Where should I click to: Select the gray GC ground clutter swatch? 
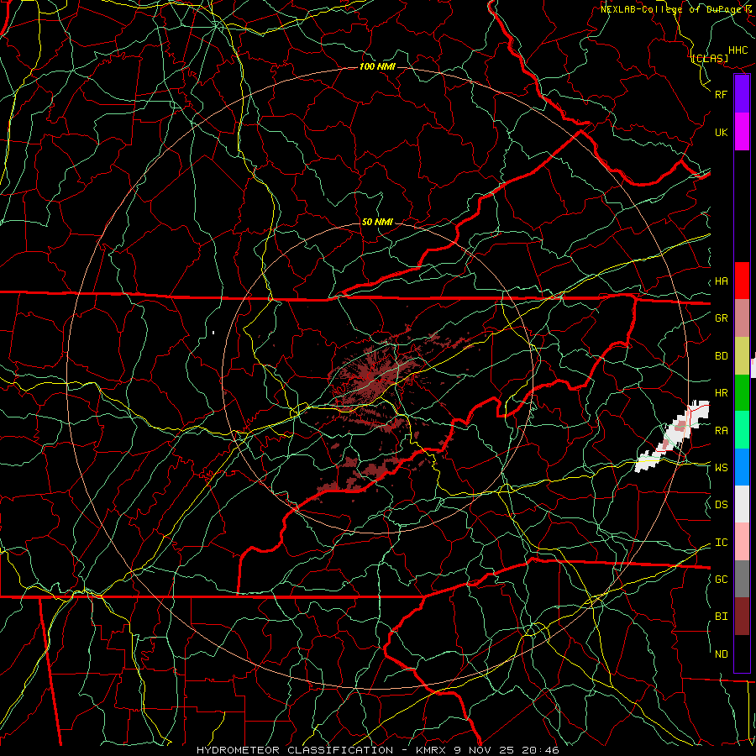coord(742,579)
